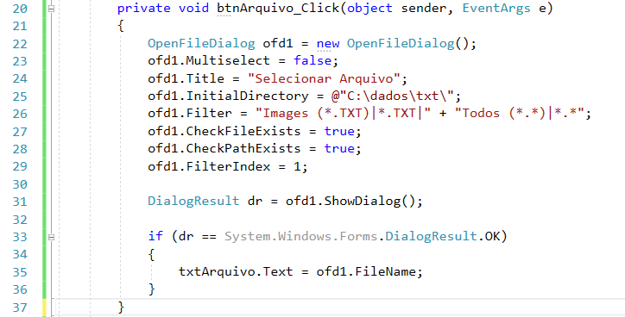
Task: Select line number 37 with yellow change marker
Action: [20, 307]
